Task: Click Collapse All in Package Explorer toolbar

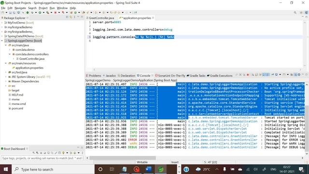Action: pos(67,17)
